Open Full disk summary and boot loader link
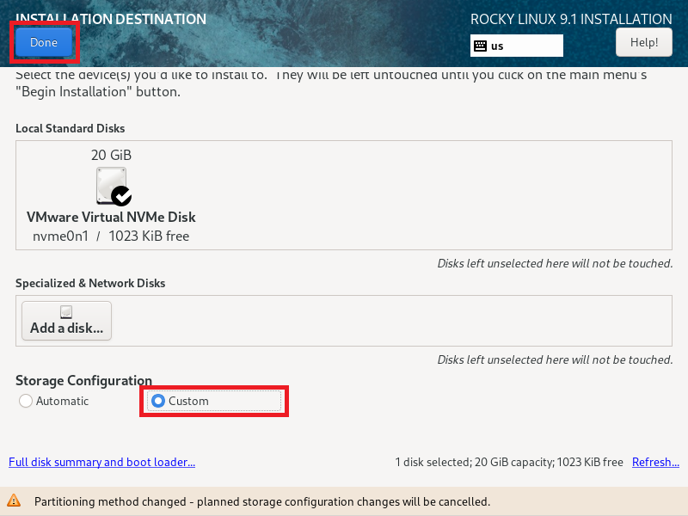Viewport: 688px width, 516px height. pyautogui.click(x=101, y=462)
